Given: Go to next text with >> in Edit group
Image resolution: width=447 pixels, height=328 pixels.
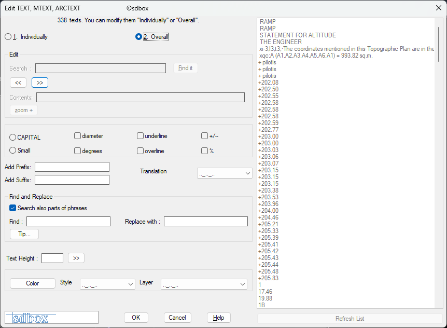Looking at the screenshot, I should [x=40, y=83].
